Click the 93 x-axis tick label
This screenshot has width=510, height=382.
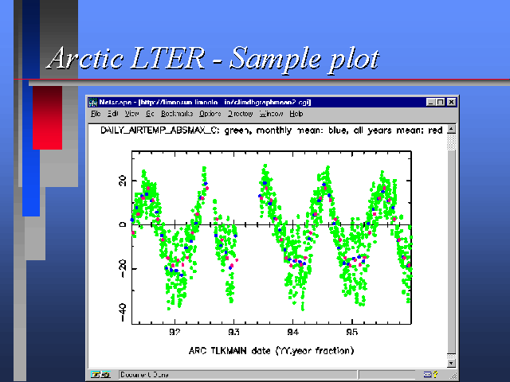click(x=233, y=332)
